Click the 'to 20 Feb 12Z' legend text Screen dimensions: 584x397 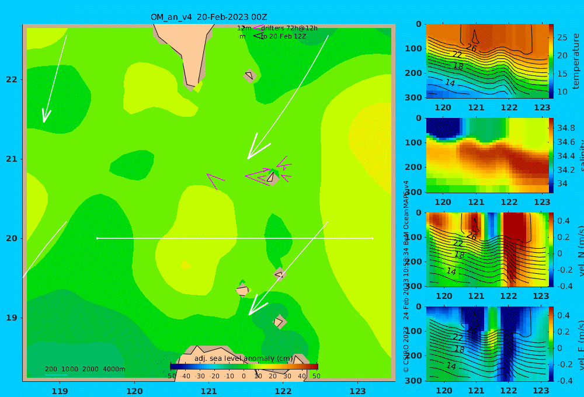click(283, 36)
